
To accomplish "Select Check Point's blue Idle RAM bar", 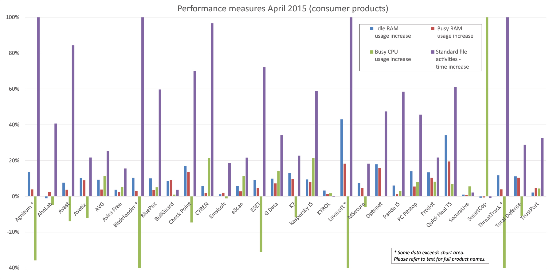I will [185, 181].
